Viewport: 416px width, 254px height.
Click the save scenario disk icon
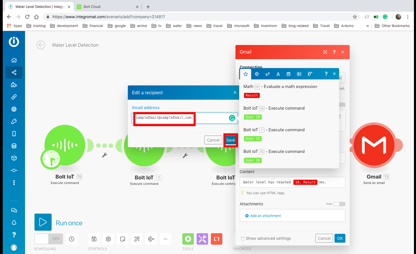click(94, 239)
